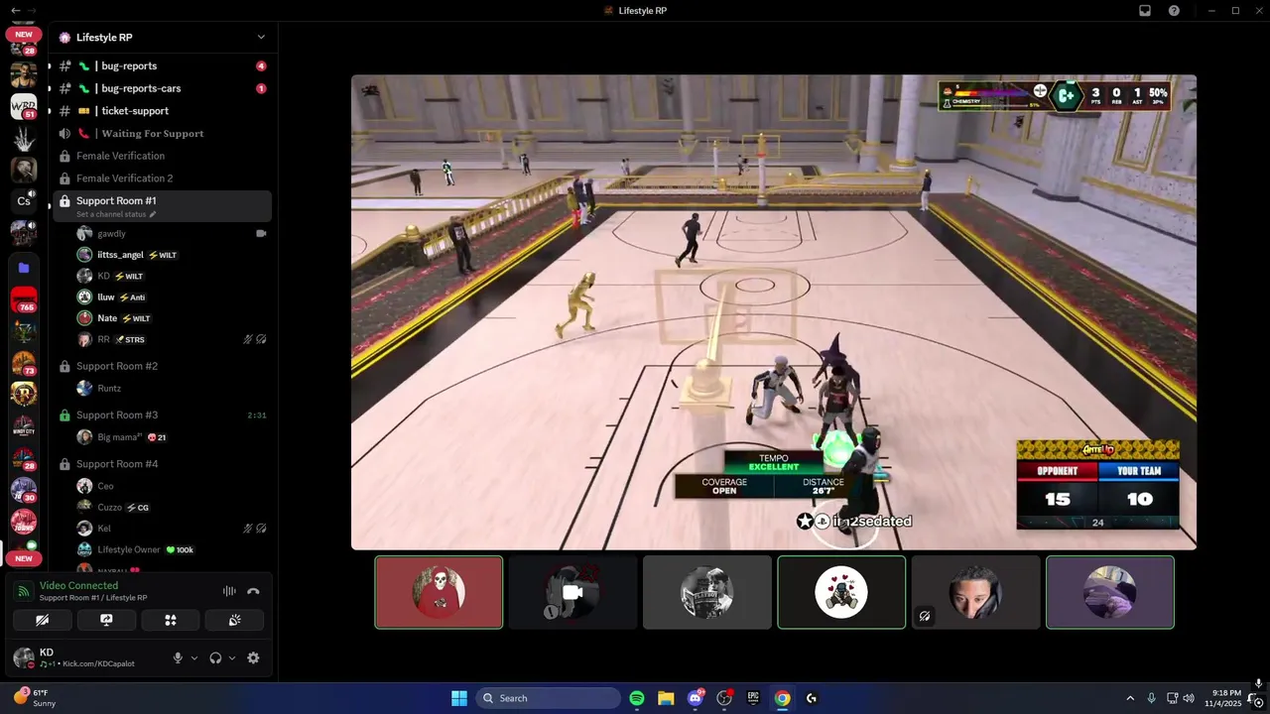Viewport: 1270px width, 714px height.
Task: Switch to Chrome from the taskbar
Action: point(783,698)
